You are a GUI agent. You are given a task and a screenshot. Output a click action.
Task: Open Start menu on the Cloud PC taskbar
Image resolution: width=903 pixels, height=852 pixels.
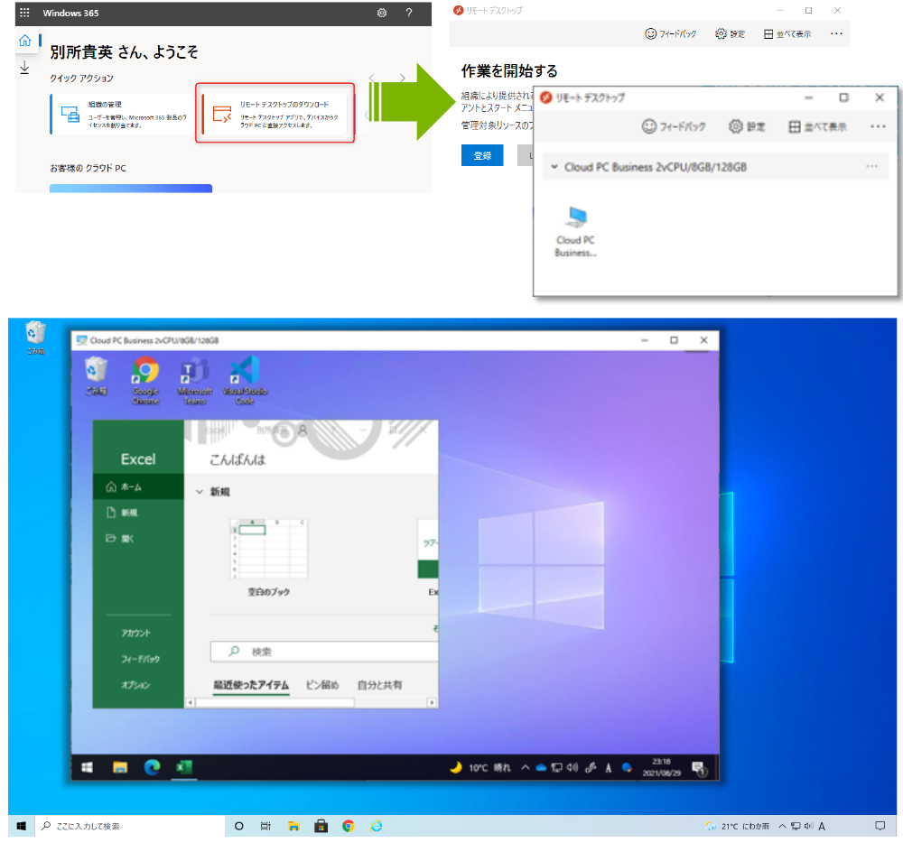pyautogui.click(x=88, y=767)
